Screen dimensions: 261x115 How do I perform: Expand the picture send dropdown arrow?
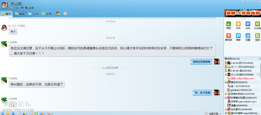pos(27,114)
